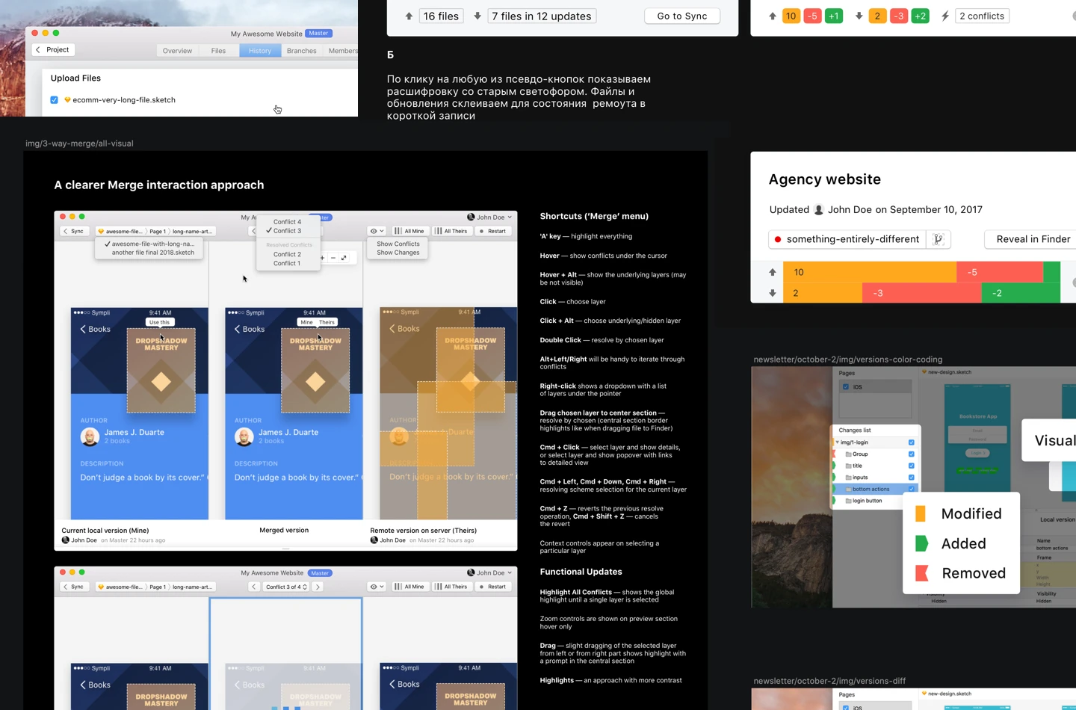Image resolution: width=1076 pixels, height=710 pixels.
Task: Uncheck the ecomm-very-long-file.sketch checkbox
Action: click(54, 100)
